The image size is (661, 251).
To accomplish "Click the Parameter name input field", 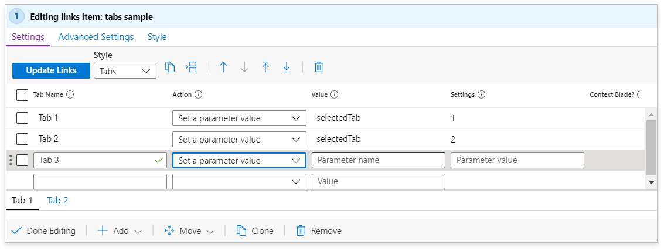I will (378, 160).
